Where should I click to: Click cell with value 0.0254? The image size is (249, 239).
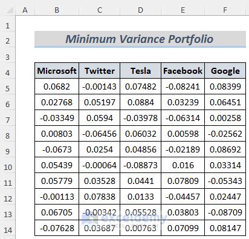100,149
